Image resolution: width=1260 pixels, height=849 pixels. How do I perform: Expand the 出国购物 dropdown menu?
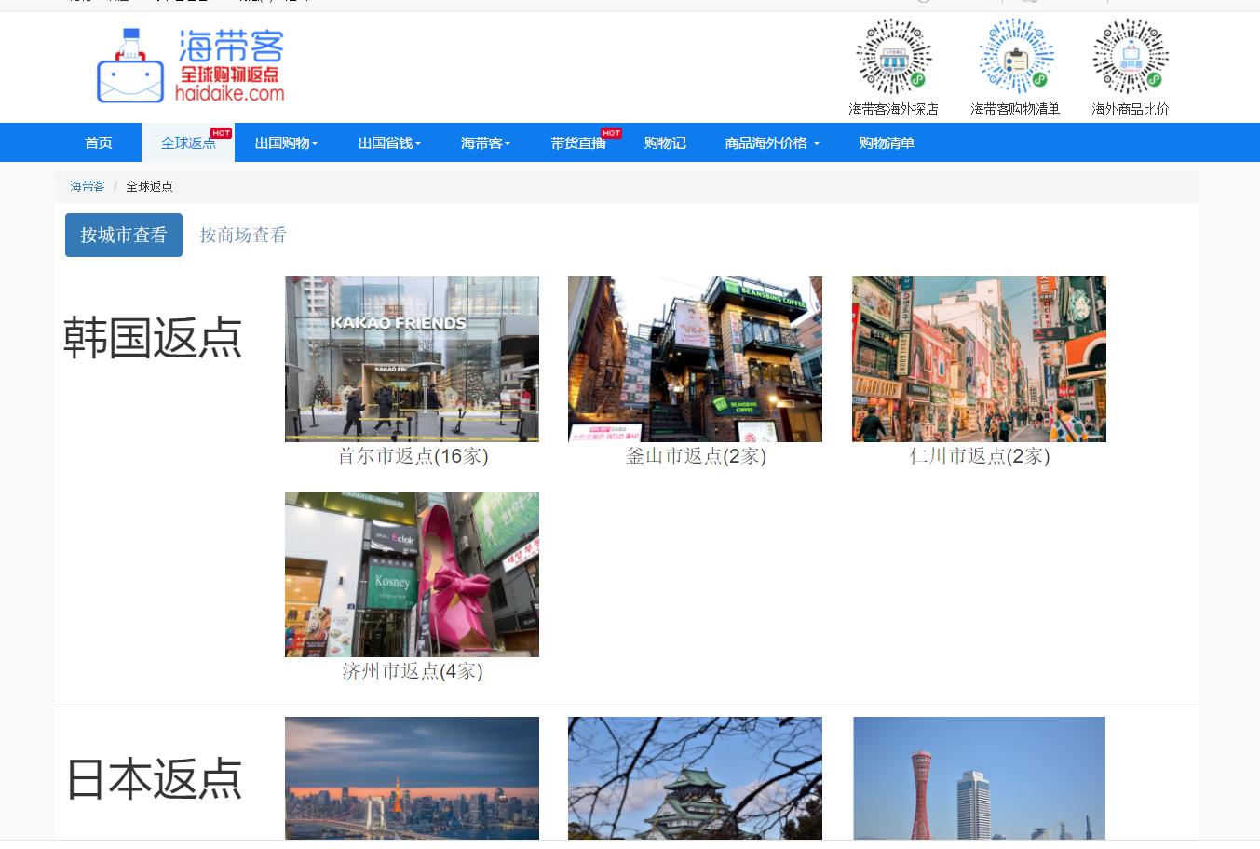pos(285,142)
